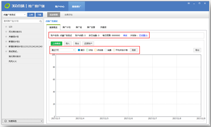
Task: Open the 最近7天 date range dropdown
Action: click(63, 50)
